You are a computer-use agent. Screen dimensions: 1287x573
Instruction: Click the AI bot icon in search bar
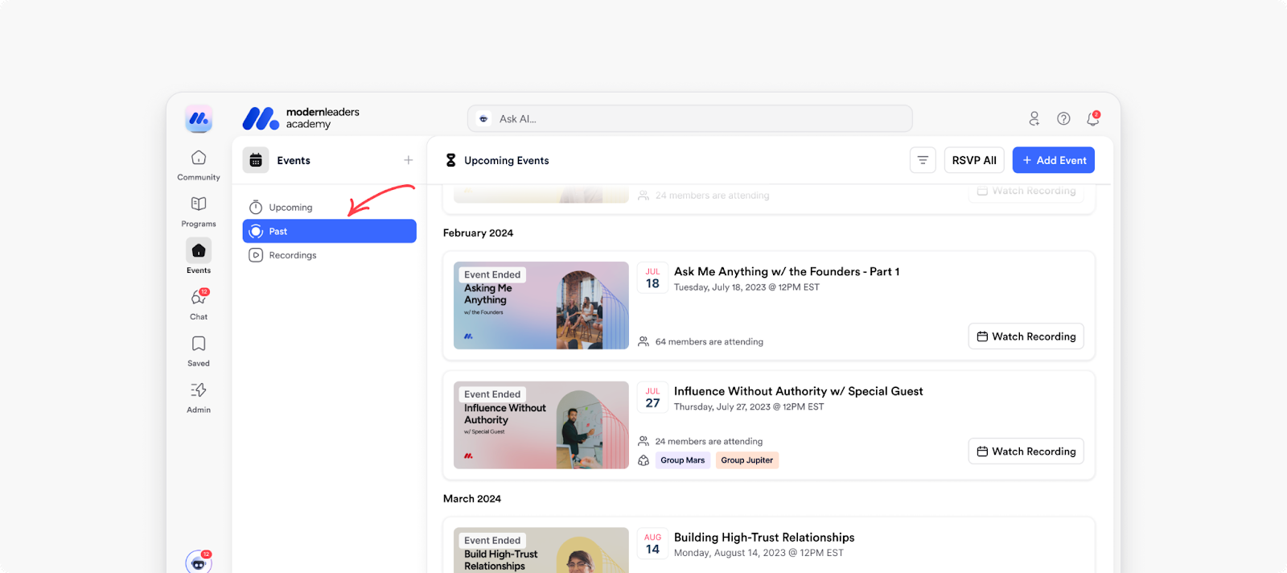483,119
